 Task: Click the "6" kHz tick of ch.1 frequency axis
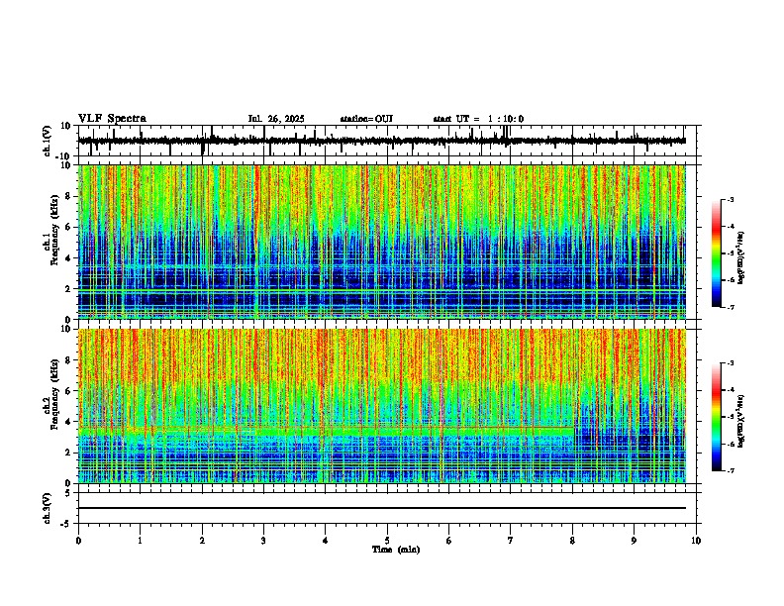69,227
